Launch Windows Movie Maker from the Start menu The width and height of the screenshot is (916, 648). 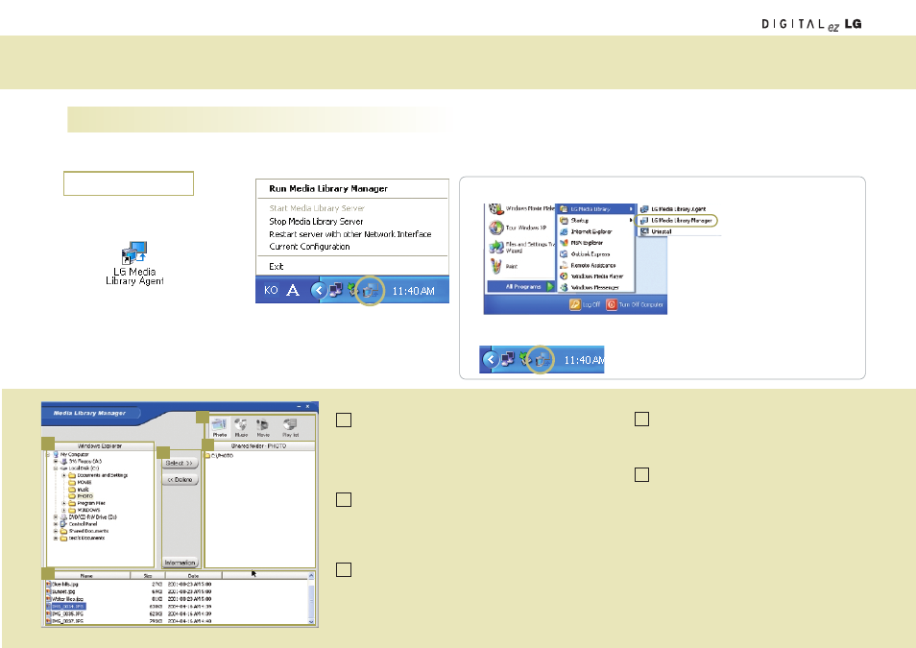[521, 208]
